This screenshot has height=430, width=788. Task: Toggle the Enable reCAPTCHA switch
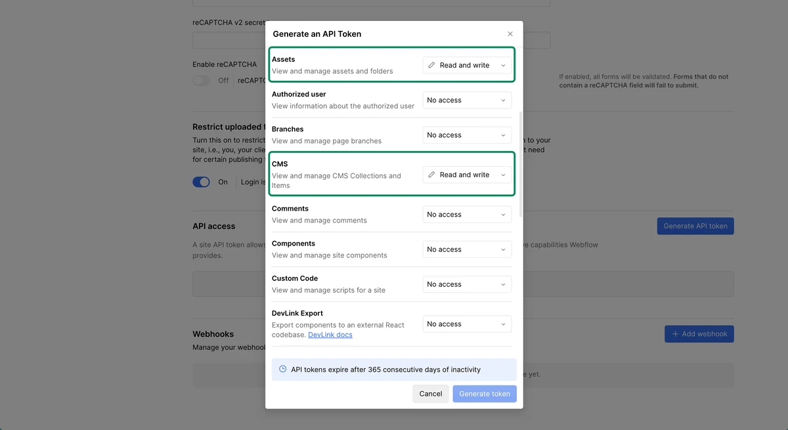coord(201,80)
